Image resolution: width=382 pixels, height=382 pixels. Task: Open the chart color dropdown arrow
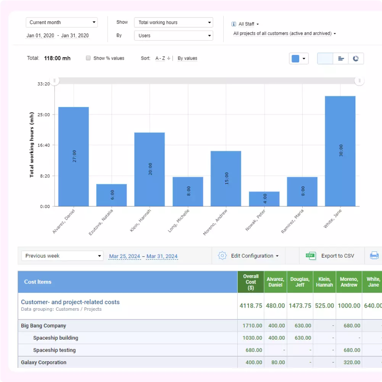pos(304,58)
